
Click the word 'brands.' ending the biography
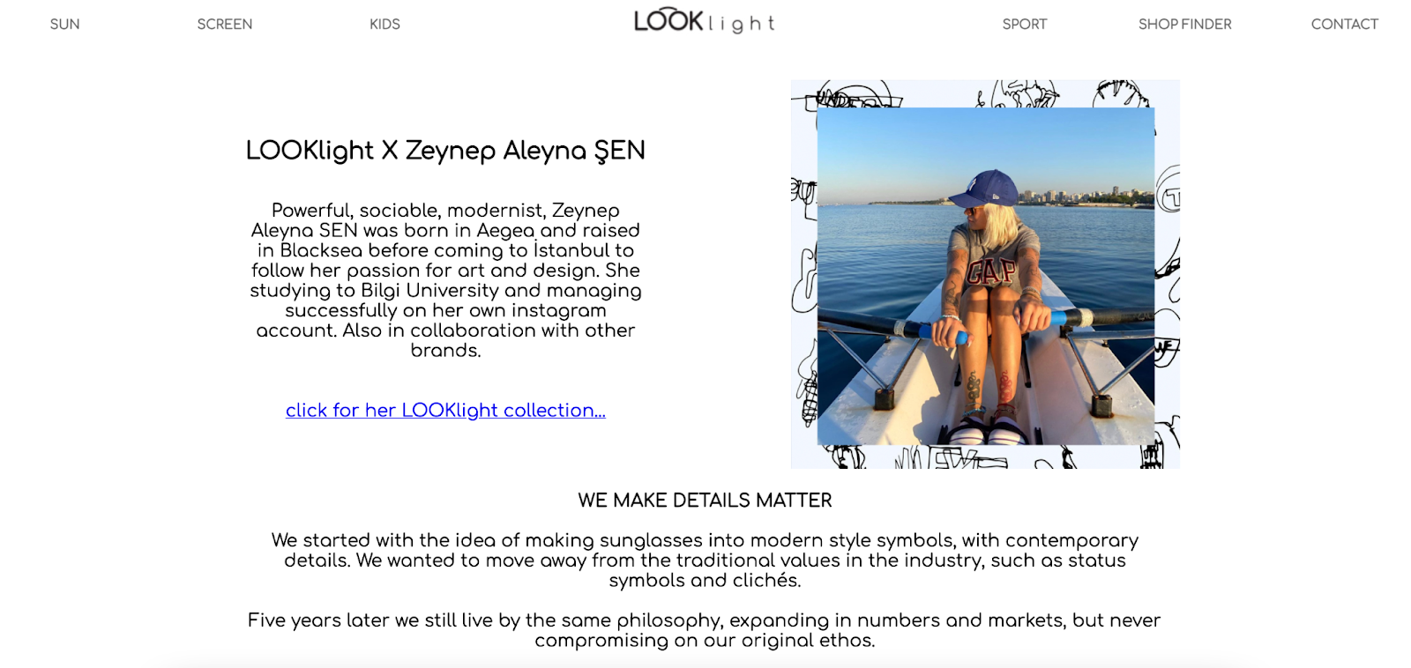pyautogui.click(x=445, y=351)
